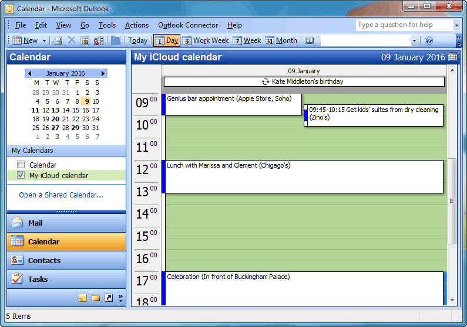Expand the contact search combo dropdown arrow

click(414, 40)
